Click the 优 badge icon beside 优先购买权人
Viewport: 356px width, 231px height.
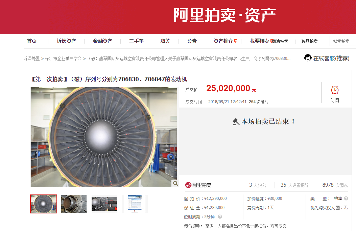point(338,208)
